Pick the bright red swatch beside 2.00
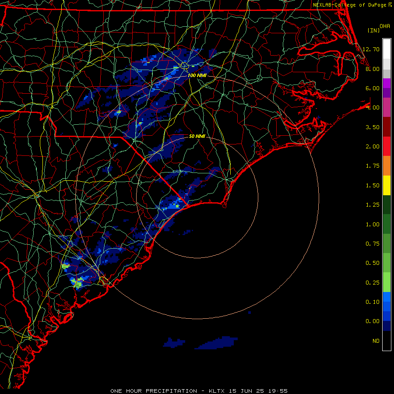 click(387, 146)
